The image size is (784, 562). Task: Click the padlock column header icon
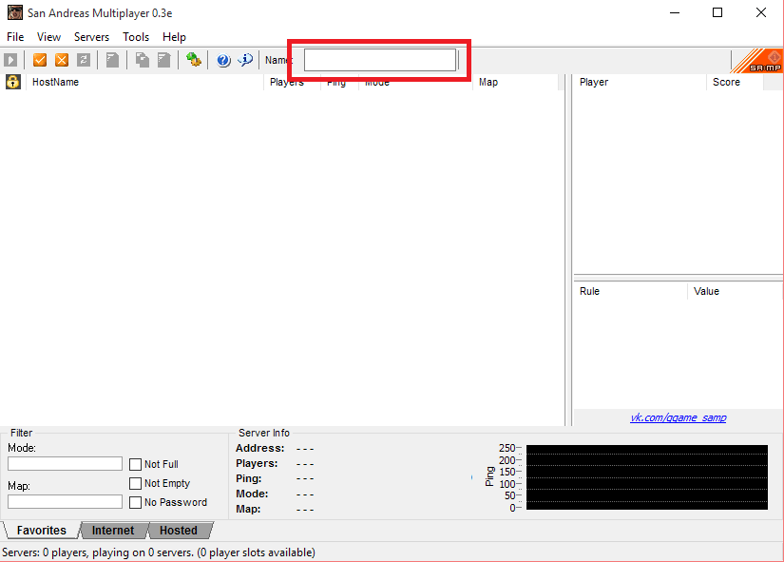pyautogui.click(x=13, y=82)
